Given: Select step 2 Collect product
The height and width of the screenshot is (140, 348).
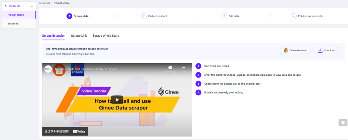Looking at the screenshot, I should coord(144,16).
